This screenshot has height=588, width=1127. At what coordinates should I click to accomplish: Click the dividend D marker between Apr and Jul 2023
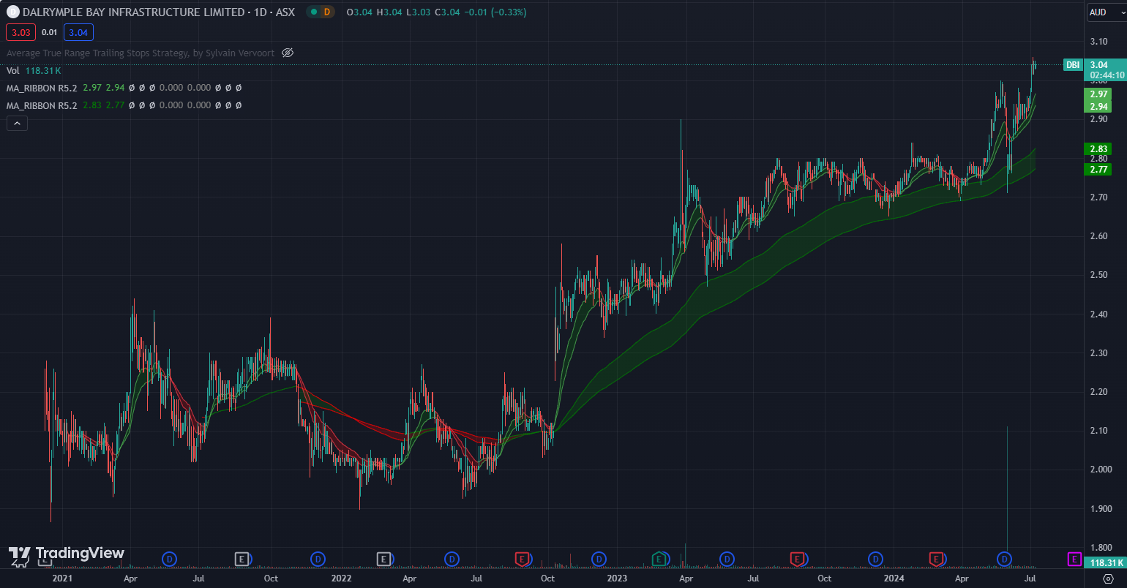tap(727, 559)
